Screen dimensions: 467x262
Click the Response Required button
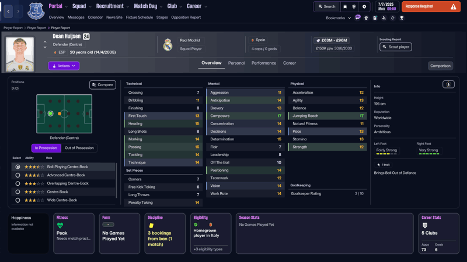[431, 6]
